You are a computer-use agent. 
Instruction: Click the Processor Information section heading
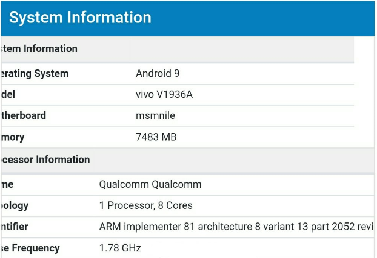coord(45,160)
